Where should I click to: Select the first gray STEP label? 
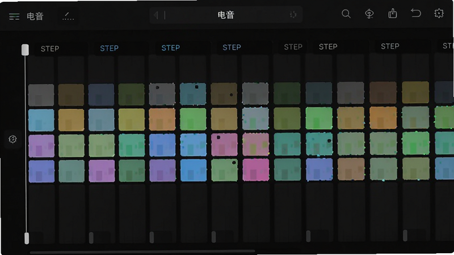click(x=50, y=49)
